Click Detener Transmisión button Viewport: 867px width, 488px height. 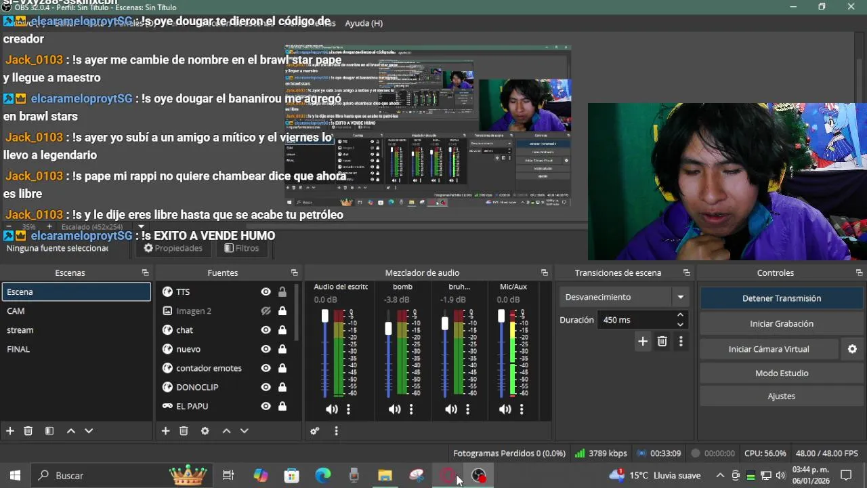tap(782, 298)
